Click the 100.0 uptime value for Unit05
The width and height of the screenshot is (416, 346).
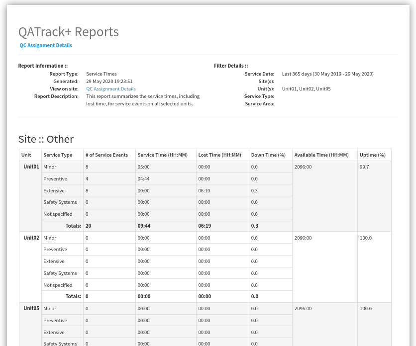366,309
